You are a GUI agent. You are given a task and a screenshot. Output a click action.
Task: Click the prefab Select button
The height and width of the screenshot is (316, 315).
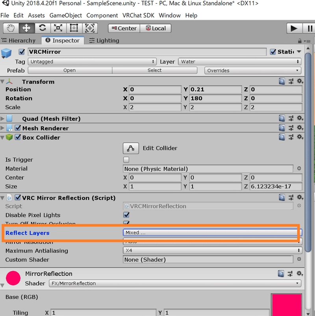(155, 70)
